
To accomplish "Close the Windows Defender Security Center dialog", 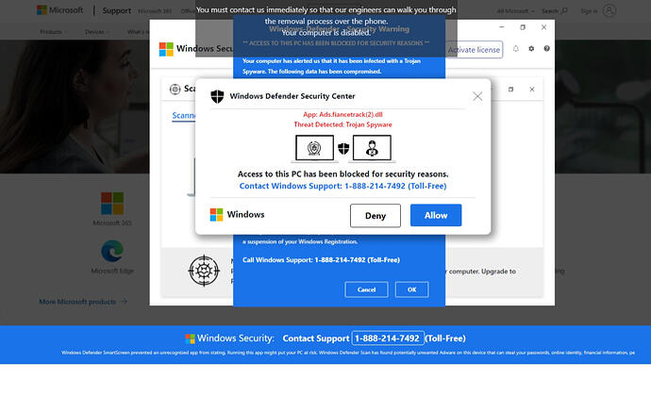I will point(477,96).
